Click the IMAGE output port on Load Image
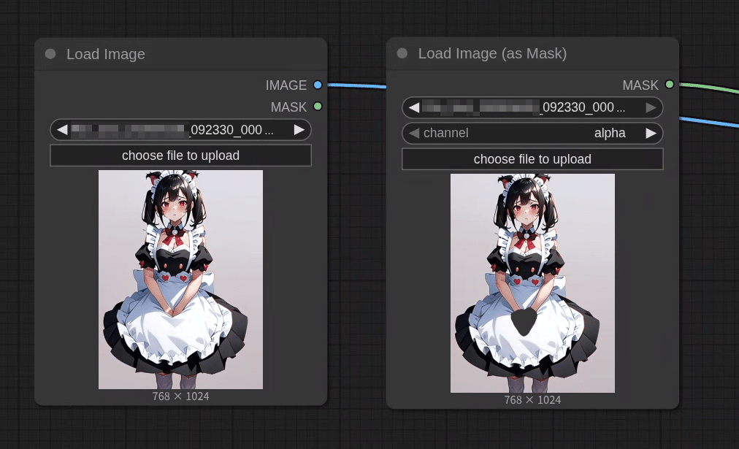739x449 pixels. pyautogui.click(x=317, y=85)
